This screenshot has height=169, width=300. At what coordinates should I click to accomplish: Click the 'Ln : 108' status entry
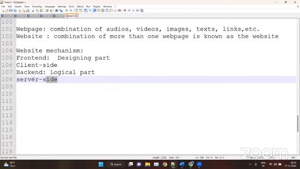(x=200, y=158)
